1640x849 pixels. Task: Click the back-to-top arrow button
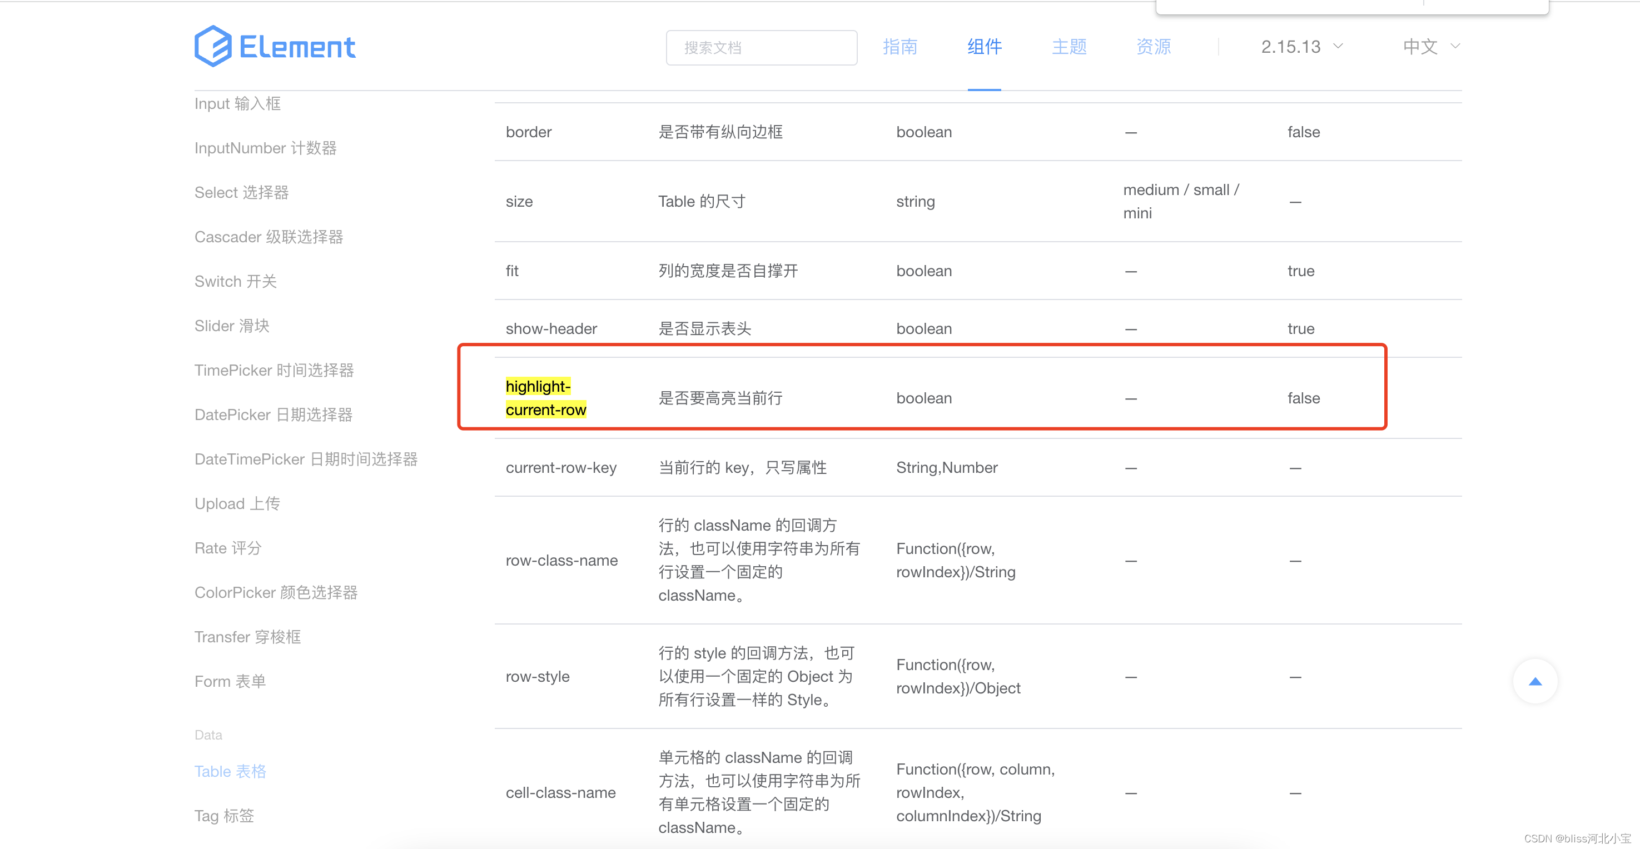click(1535, 681)
